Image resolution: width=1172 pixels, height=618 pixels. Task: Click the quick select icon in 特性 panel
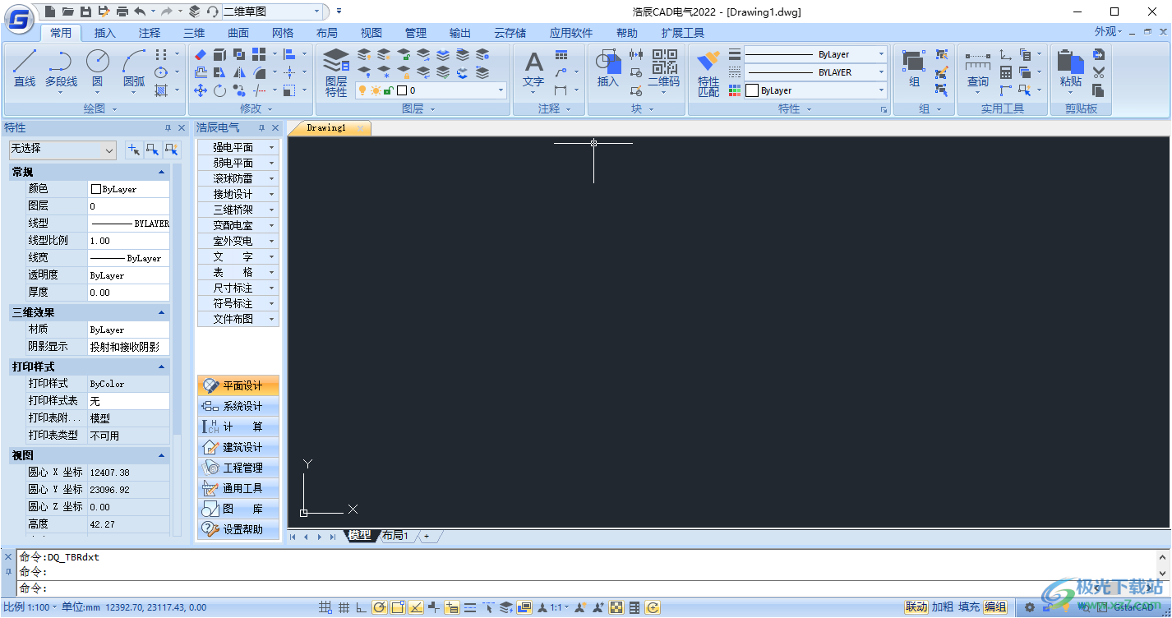point(172,150)
